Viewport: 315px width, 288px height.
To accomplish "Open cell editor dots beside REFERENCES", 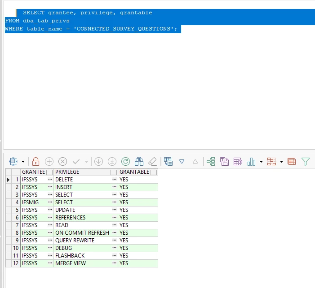I will pyautogui.click(x=114, y=217).
